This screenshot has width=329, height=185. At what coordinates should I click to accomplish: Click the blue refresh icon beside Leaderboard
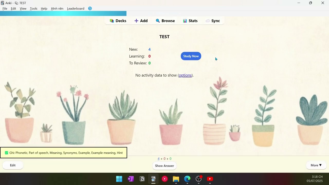[90, 8]
